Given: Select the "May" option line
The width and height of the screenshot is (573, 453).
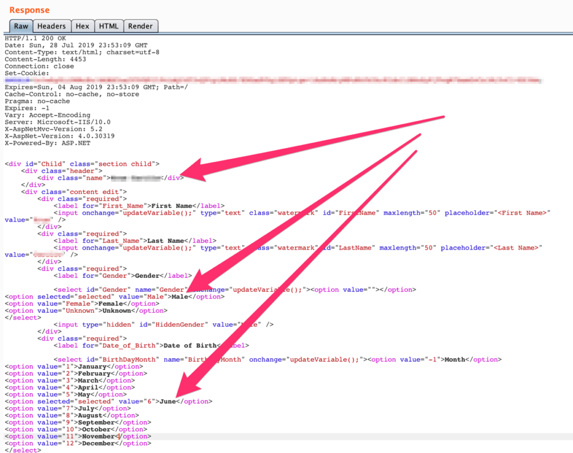Looking at the screenshot, I should click(x=66, y=394).
